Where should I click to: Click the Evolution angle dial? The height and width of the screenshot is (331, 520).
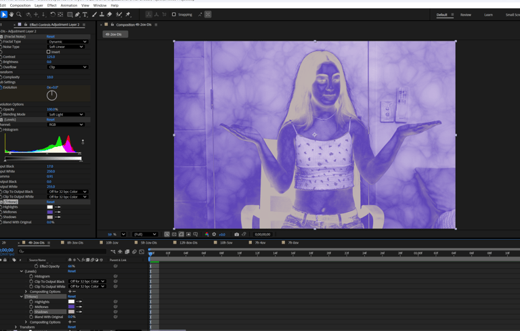coord(51,95)
